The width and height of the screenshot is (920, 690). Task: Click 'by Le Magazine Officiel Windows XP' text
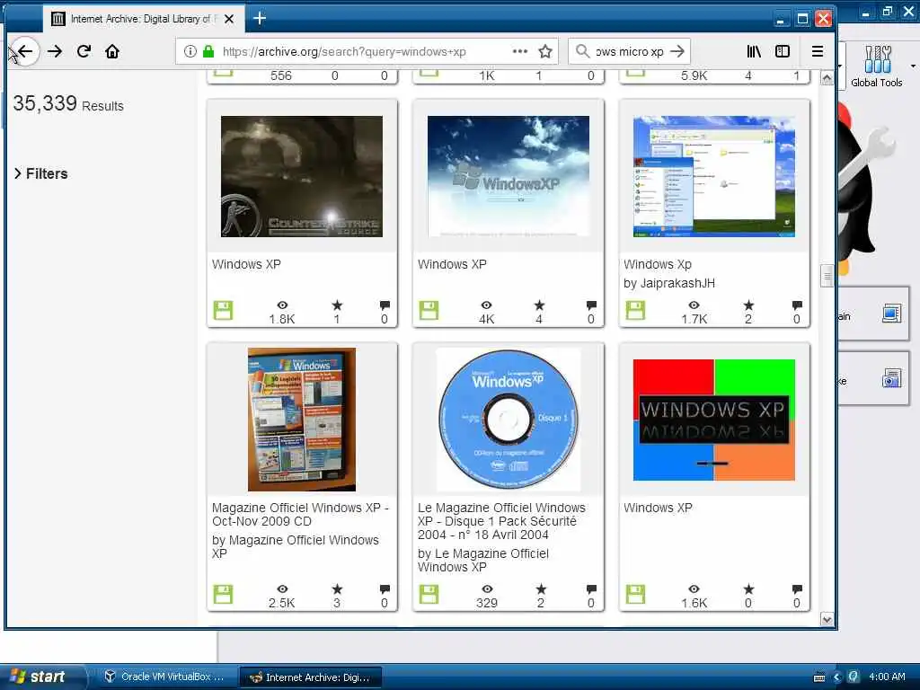pos(482,561)
